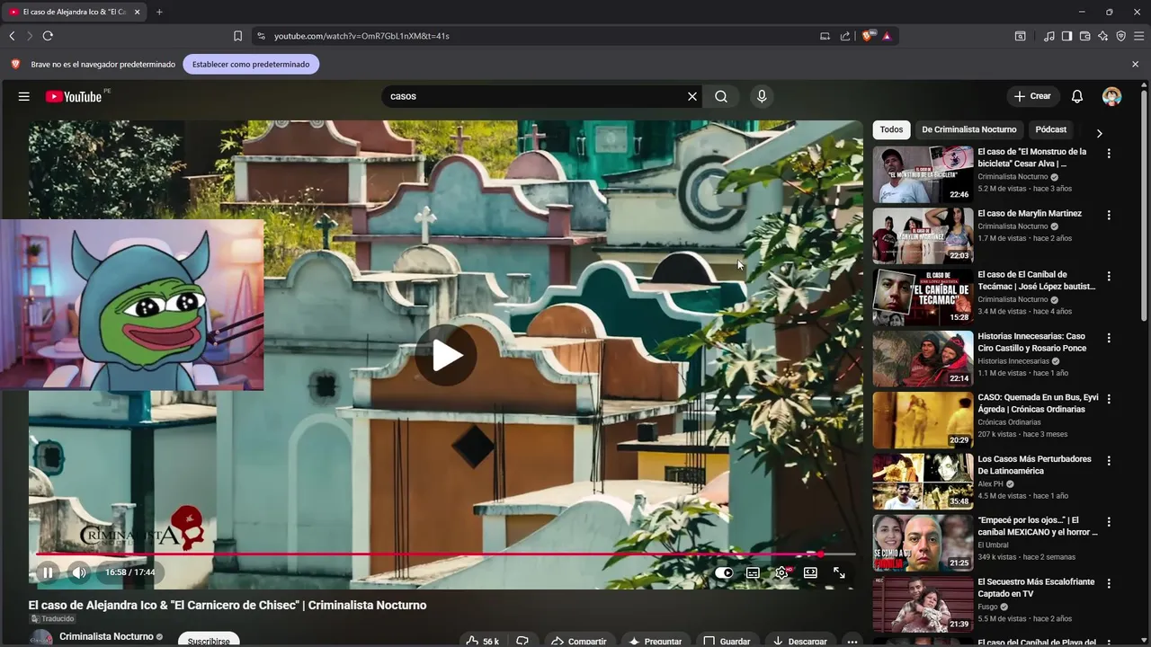Viewport: 1151px width, 647px height.
Task: Open the Criminalista Nocturno channel name link
Action: [x=106, y=636]
